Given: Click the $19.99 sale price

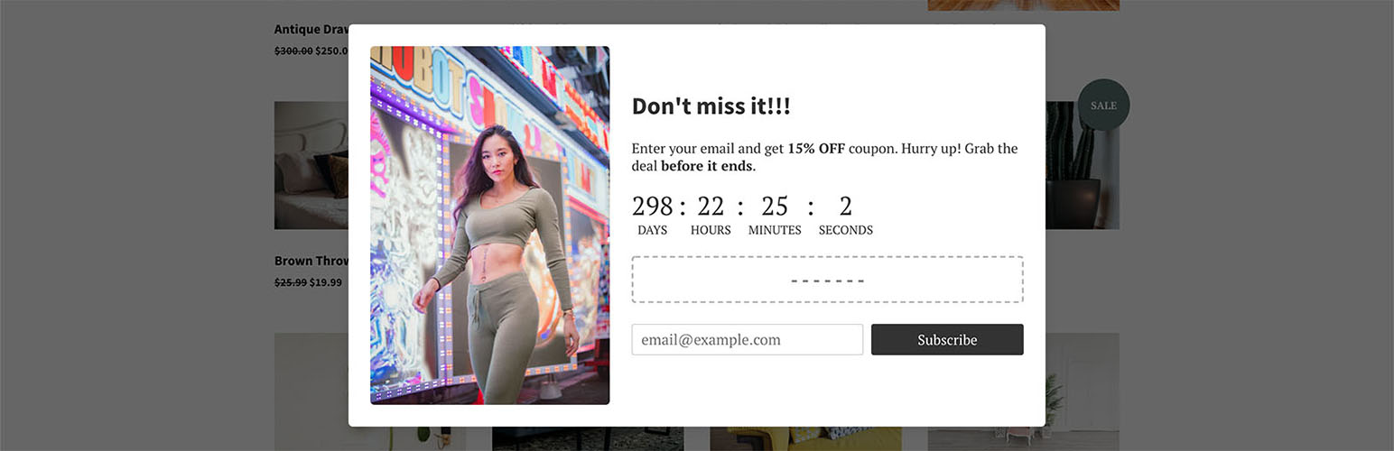Looking at the screenshot, I should (326, 282).
